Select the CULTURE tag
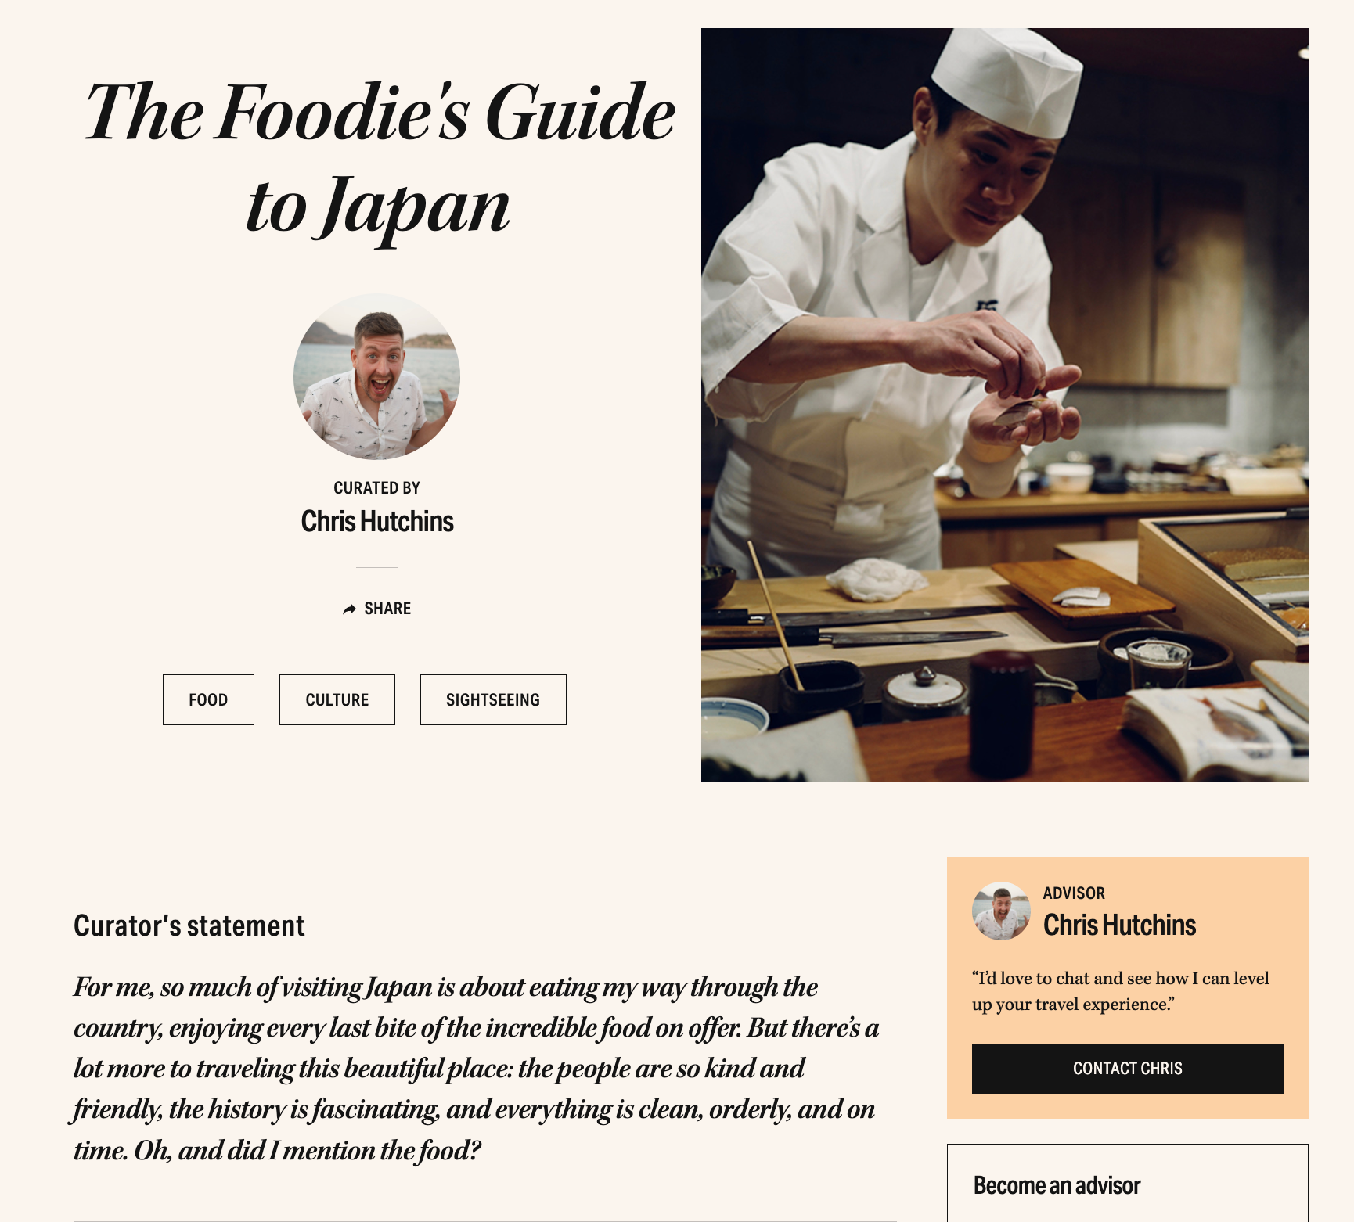This screenshot has width=1354, height=1222. click(x=337, y=699)
